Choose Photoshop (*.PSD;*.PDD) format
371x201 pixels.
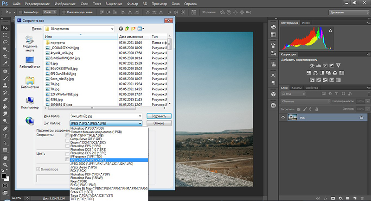coord(109,128)
